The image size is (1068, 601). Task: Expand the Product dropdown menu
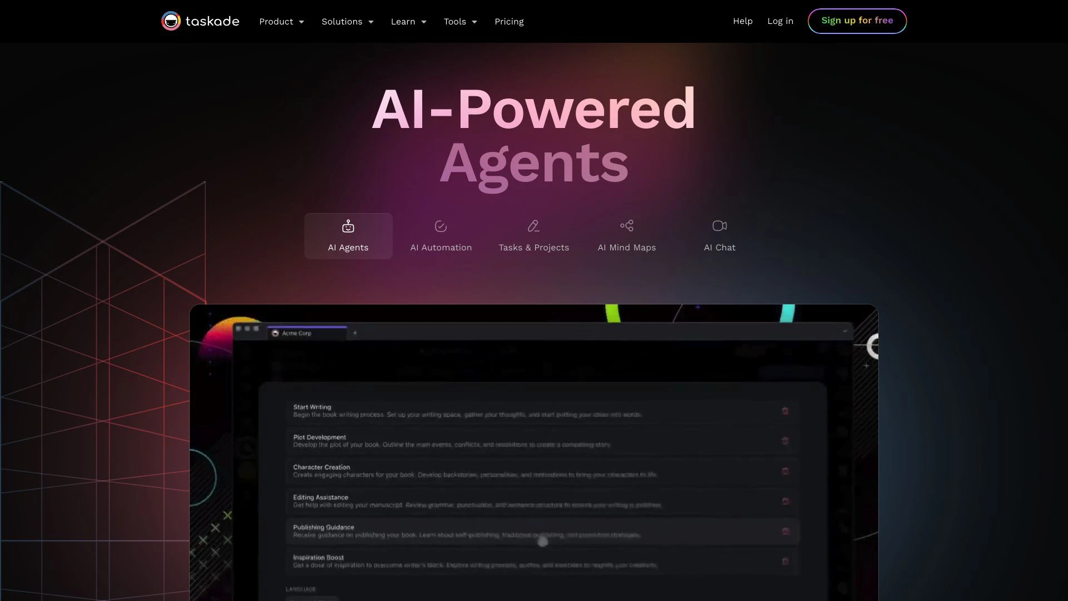pos(281,21)
